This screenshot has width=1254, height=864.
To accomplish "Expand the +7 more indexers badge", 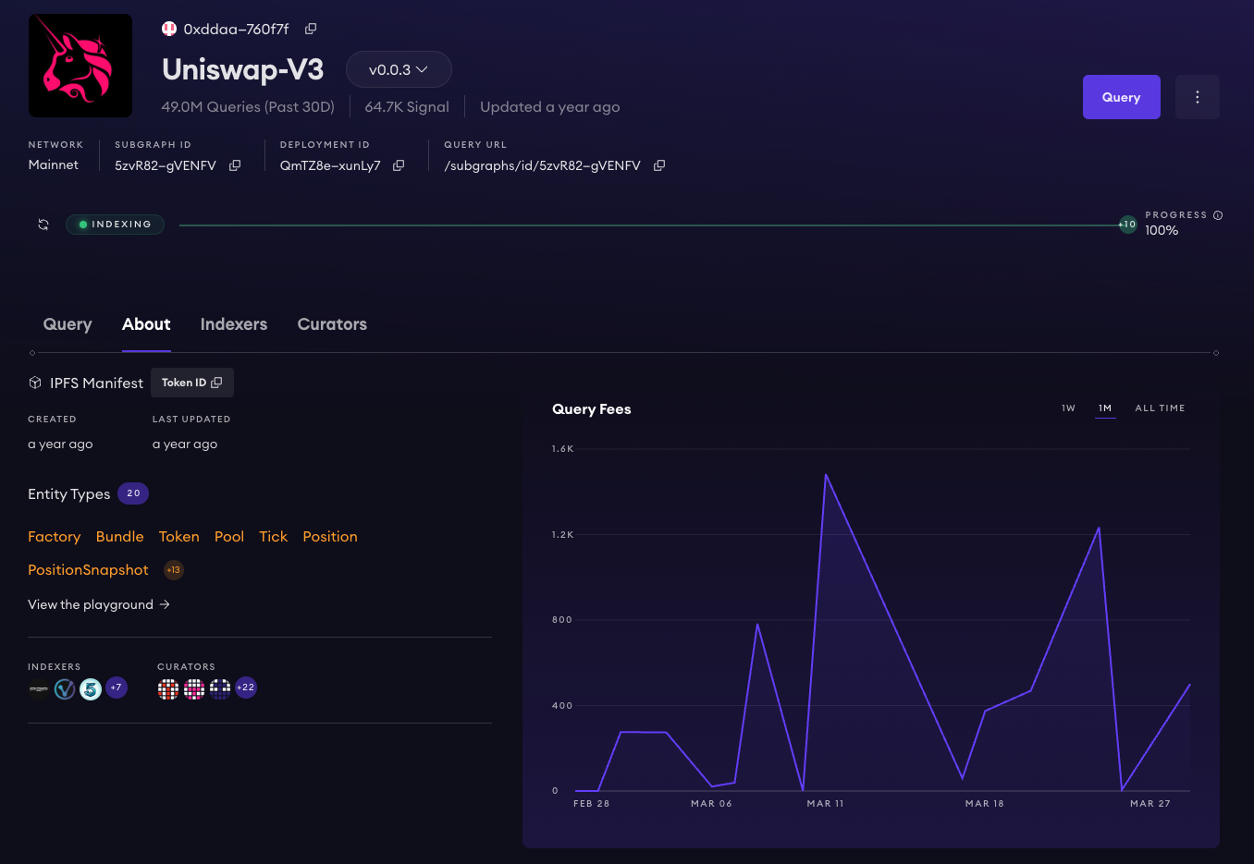I will (x=117, y=688).
